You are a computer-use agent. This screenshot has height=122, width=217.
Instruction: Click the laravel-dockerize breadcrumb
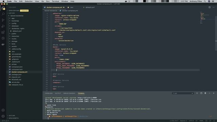tap(51, 11)
